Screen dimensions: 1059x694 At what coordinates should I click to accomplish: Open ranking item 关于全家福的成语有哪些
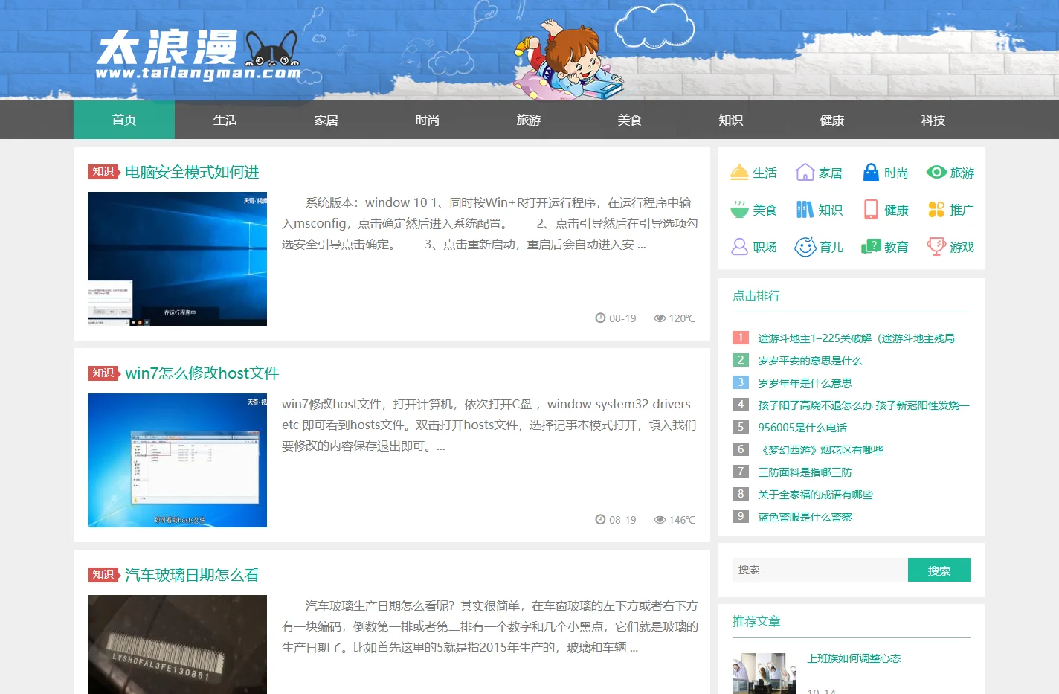[x=815, y=495]
